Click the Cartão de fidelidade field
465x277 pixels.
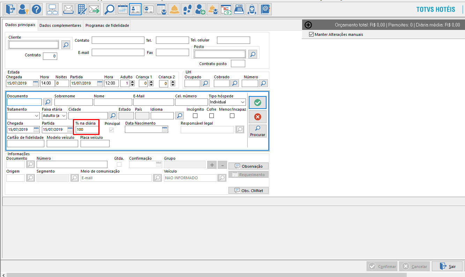25,143
